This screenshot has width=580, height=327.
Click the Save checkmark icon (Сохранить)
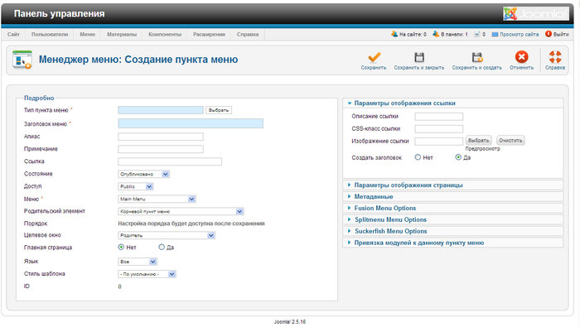click(x=374, y=57)
